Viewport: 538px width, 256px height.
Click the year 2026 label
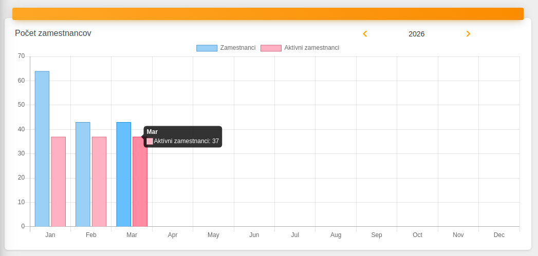point(417,34)
